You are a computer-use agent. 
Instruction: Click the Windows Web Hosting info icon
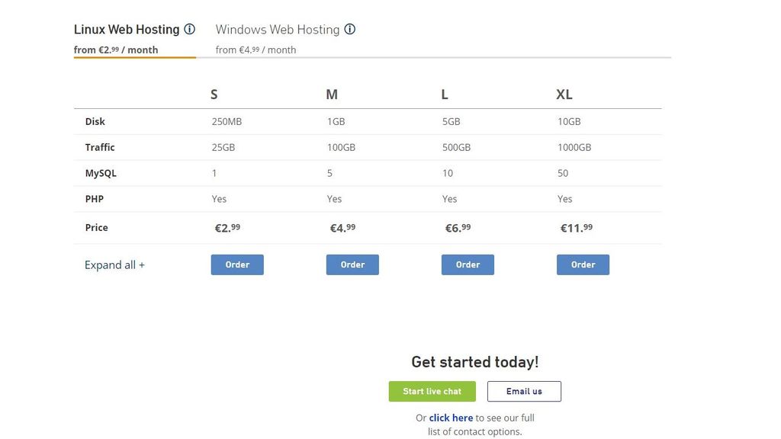pyautogui.click(x=350, y=29)
